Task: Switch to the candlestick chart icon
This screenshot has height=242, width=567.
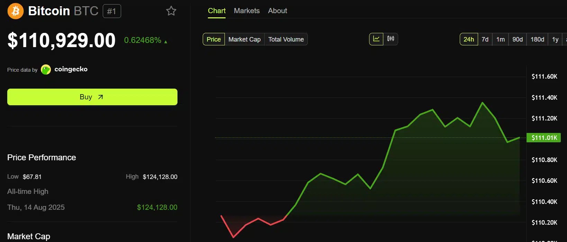Action: (391, 39)
